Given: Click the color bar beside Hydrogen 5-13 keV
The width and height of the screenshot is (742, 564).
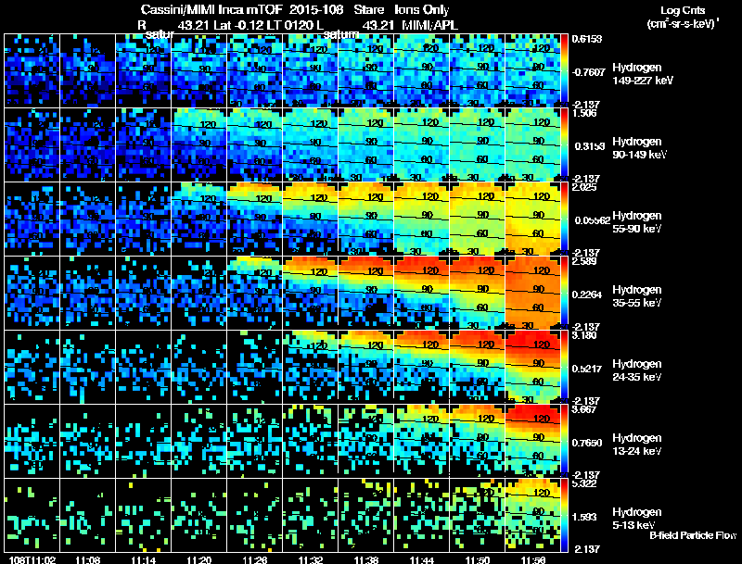Looking at the screenshot, I should tap(564, 515).
